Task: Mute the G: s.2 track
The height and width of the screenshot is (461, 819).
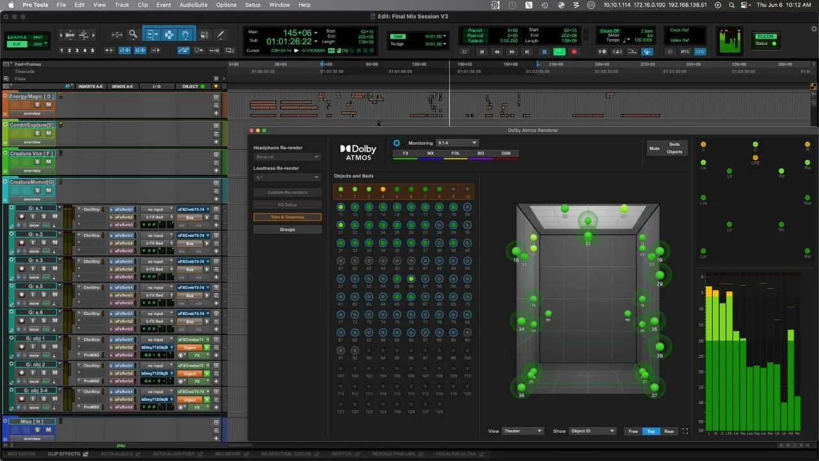Action: pos(55,242)
